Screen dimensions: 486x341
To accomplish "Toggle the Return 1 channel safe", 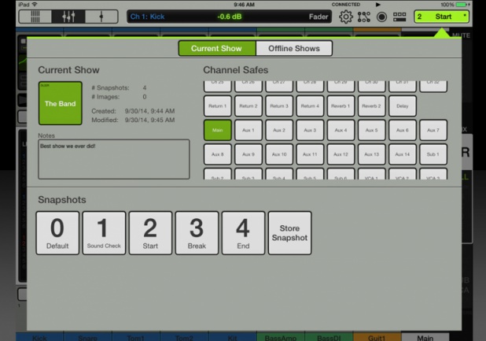I will point(217,106).
